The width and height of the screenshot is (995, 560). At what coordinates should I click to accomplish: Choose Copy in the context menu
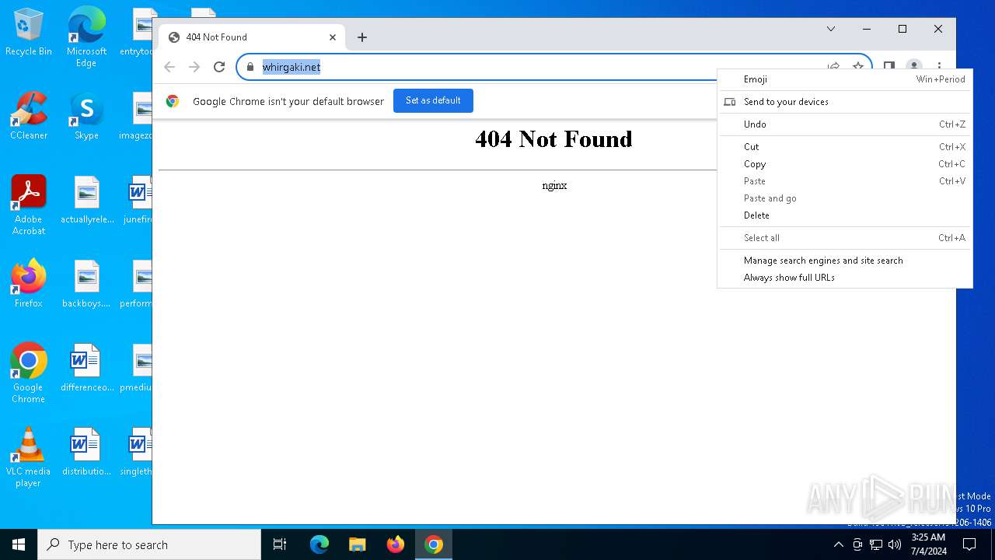tap(845, 164)
